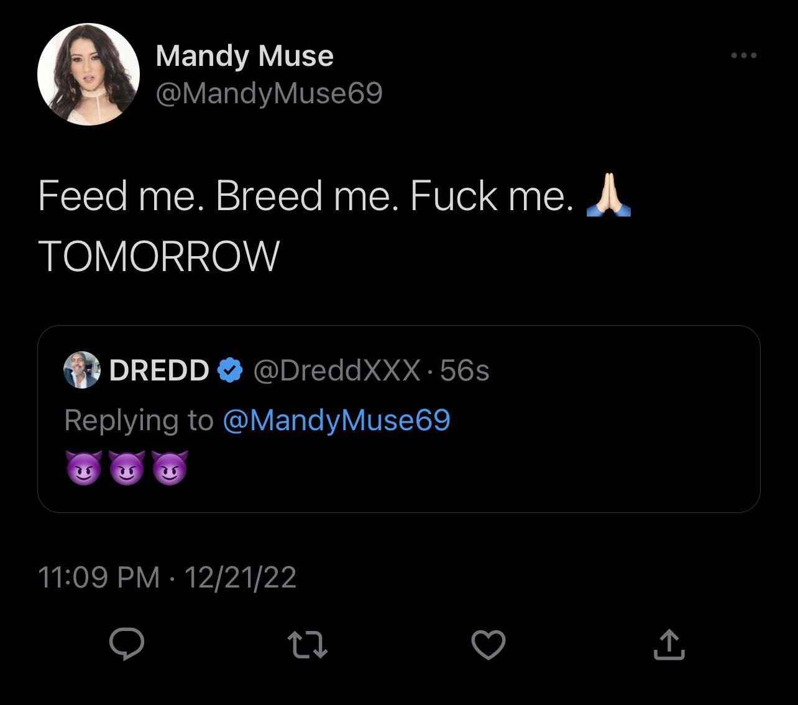Screen dimensions: 798x705
Task: Click the Mandy Muse display name
Action: (244, 56)
